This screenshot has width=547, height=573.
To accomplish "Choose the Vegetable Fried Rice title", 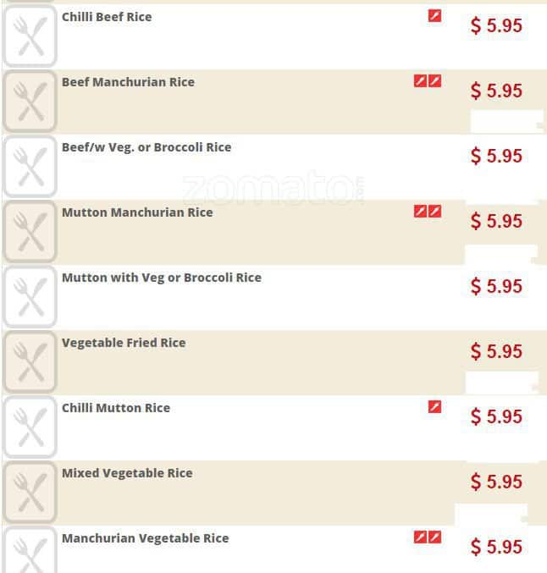I will pos(124,343).
